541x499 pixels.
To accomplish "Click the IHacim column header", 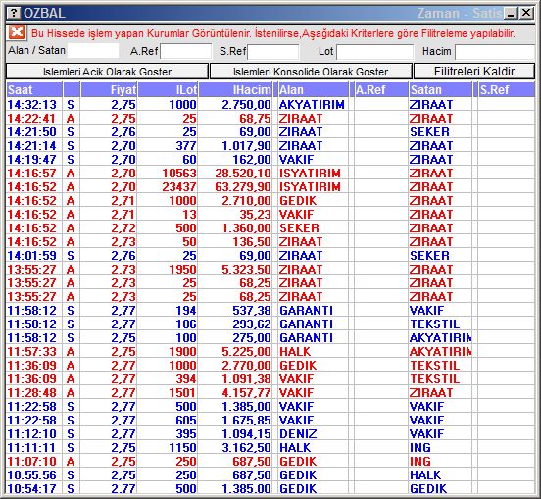I will (x=235, y=90).
